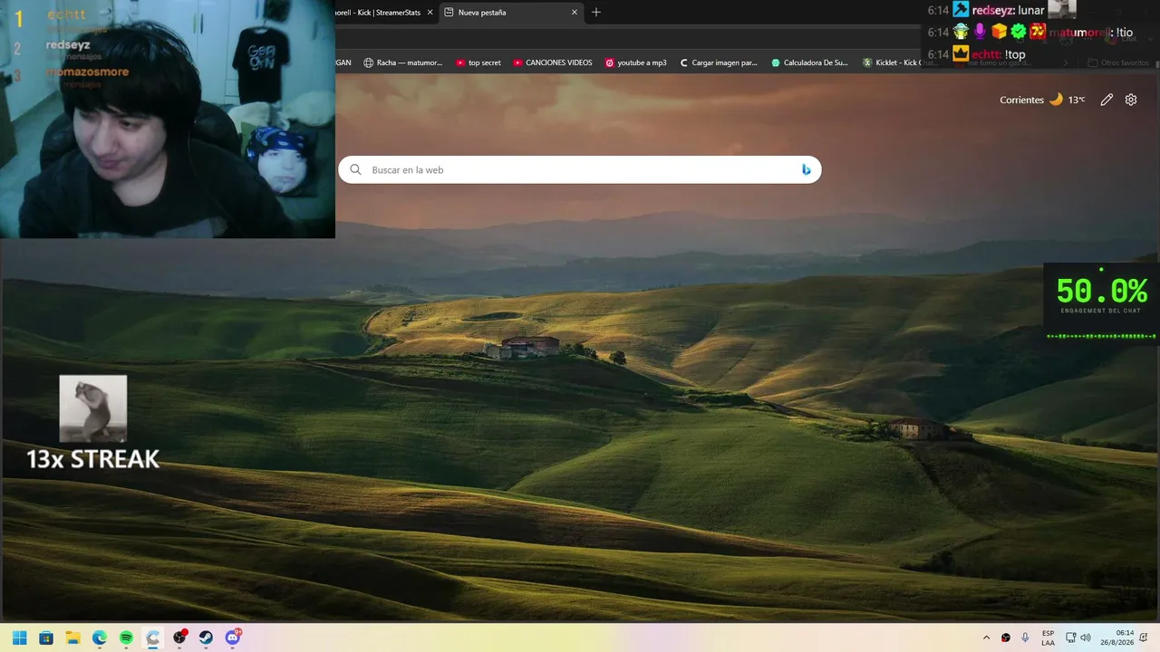Click the 13x STREAK text
Image resolution: width=1160 pixels, height=652 pixels.
coord(92,459)
